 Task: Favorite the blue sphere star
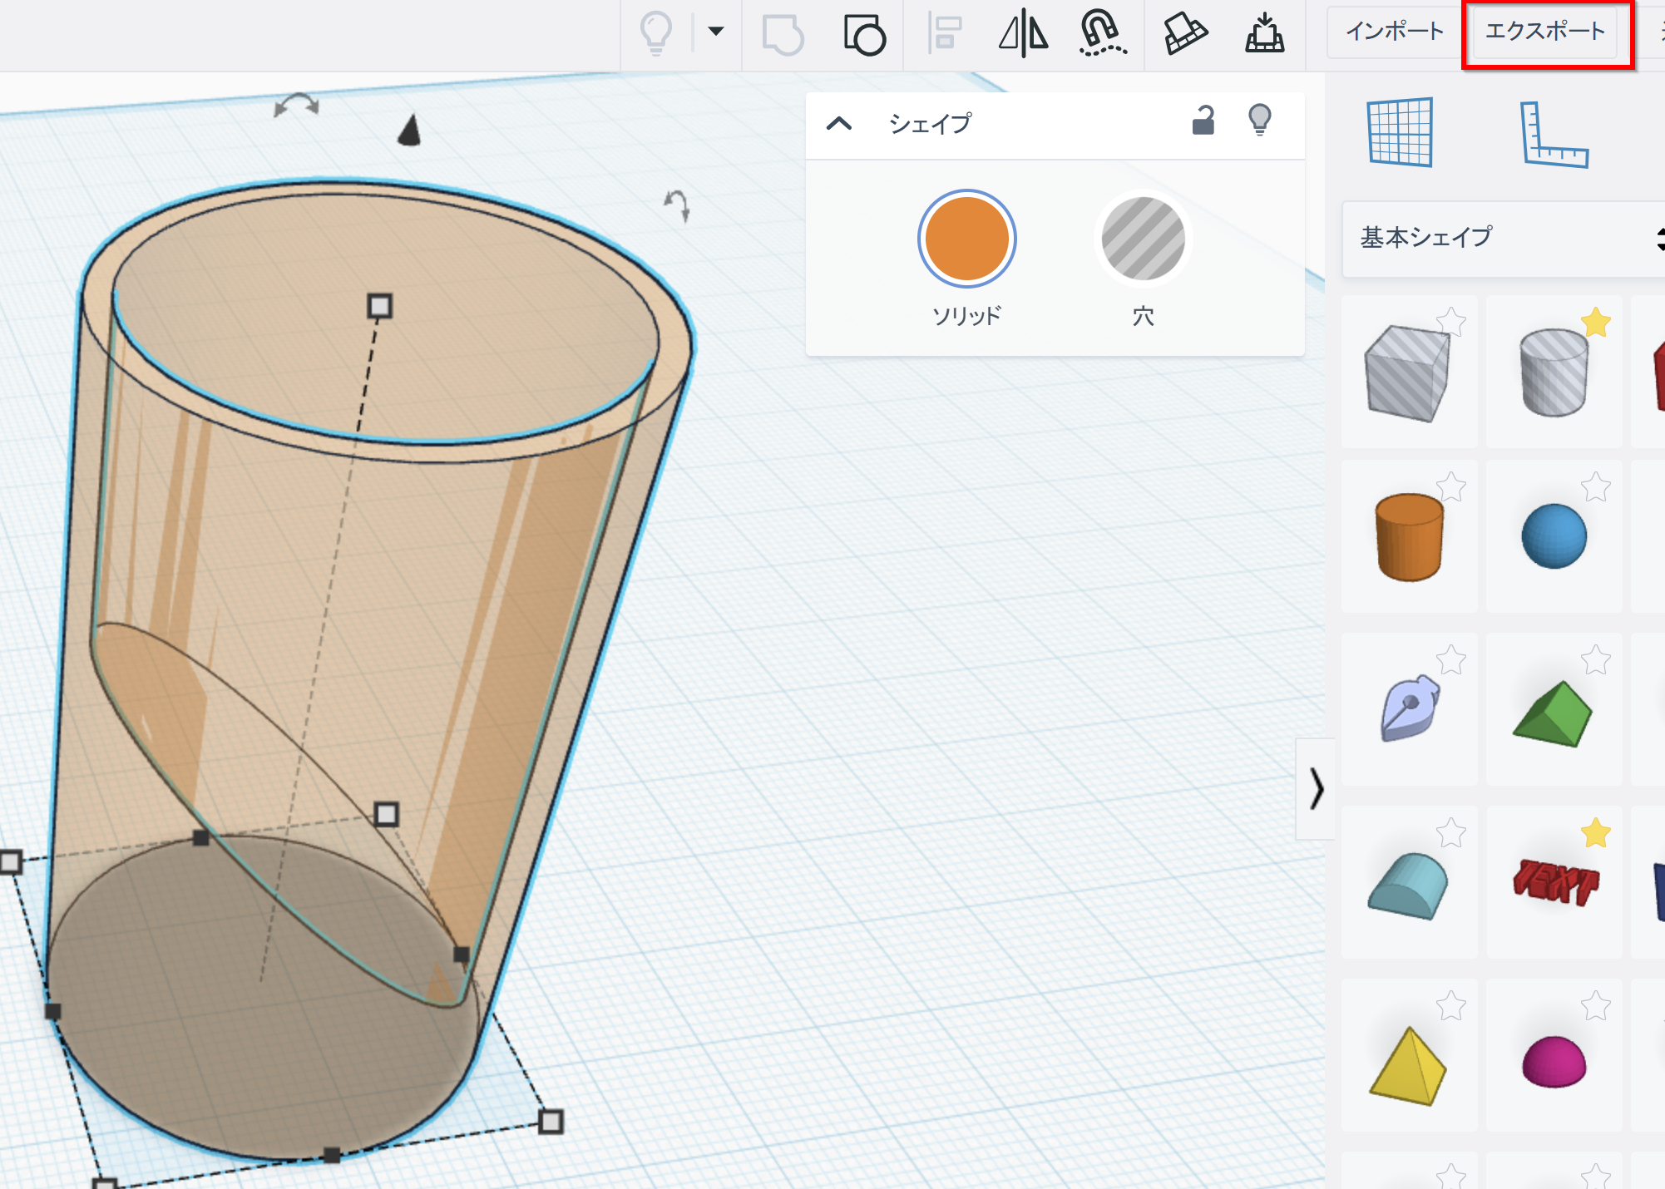coord(1596,486)
